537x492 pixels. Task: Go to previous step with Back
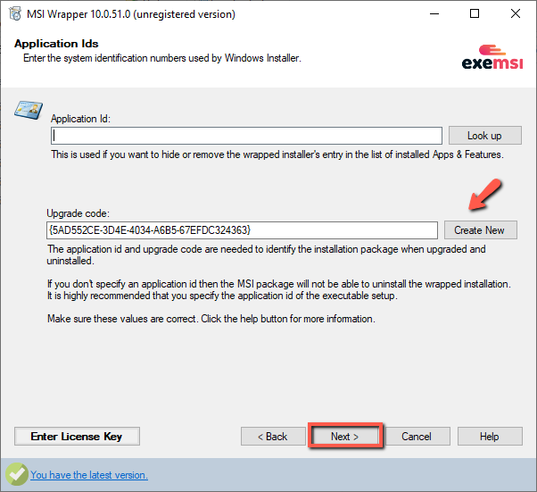(x=273, y=436)
